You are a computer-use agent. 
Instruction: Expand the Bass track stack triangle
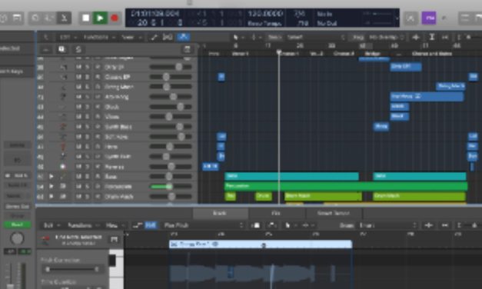pyautogui.click(x=52, y=177)
